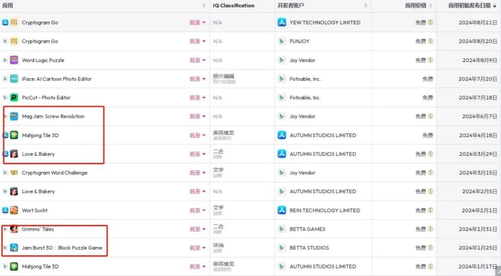Click App Store badge left of YEW's Cryptogram Go
This screenshot has height=276, width=501.
(x=5, y=22)
